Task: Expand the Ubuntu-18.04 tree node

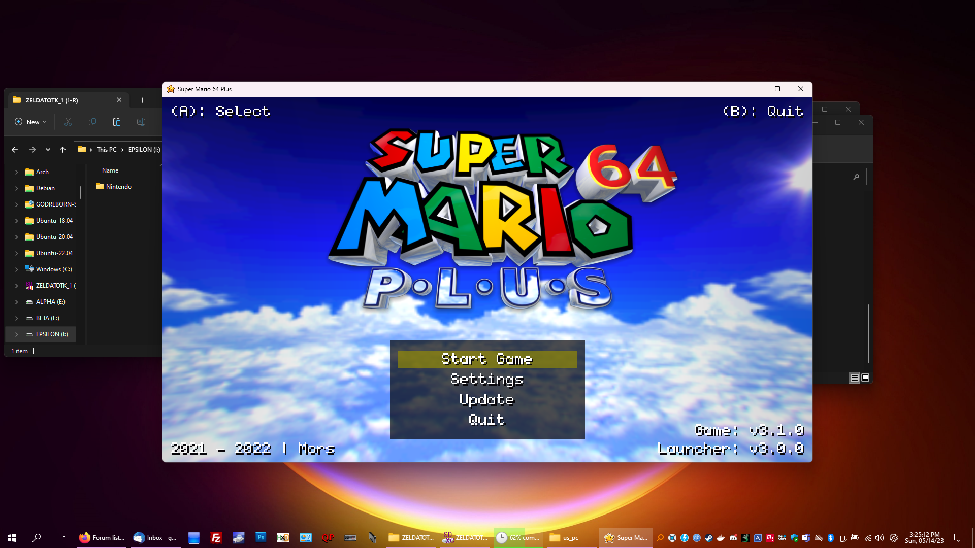Action: coord(17,221)
